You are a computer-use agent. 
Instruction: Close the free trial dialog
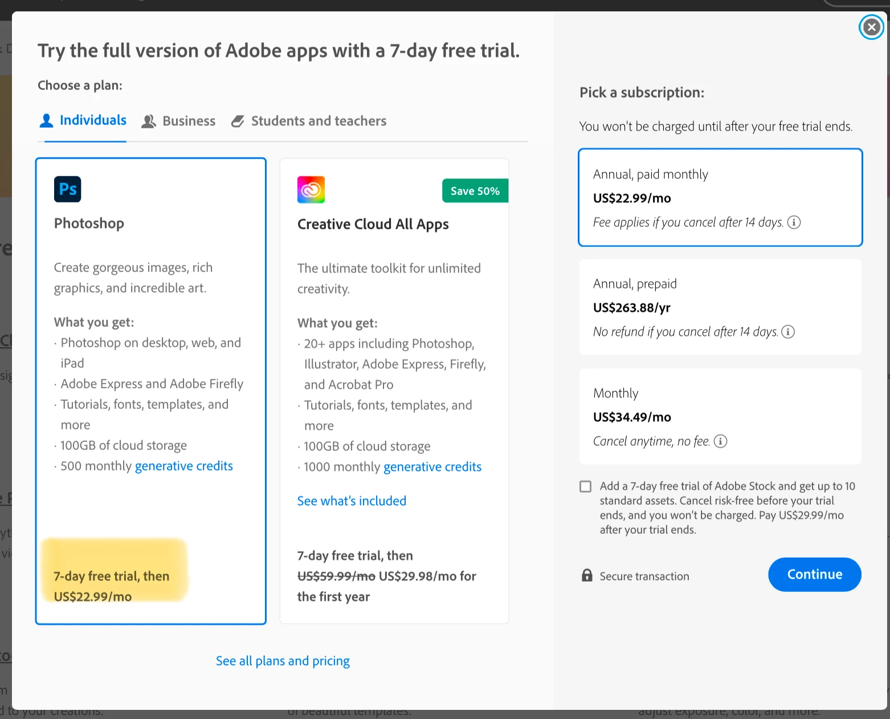click(x=871, y=27)
